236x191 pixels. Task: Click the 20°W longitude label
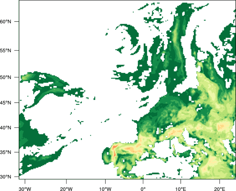click(66, 189)
